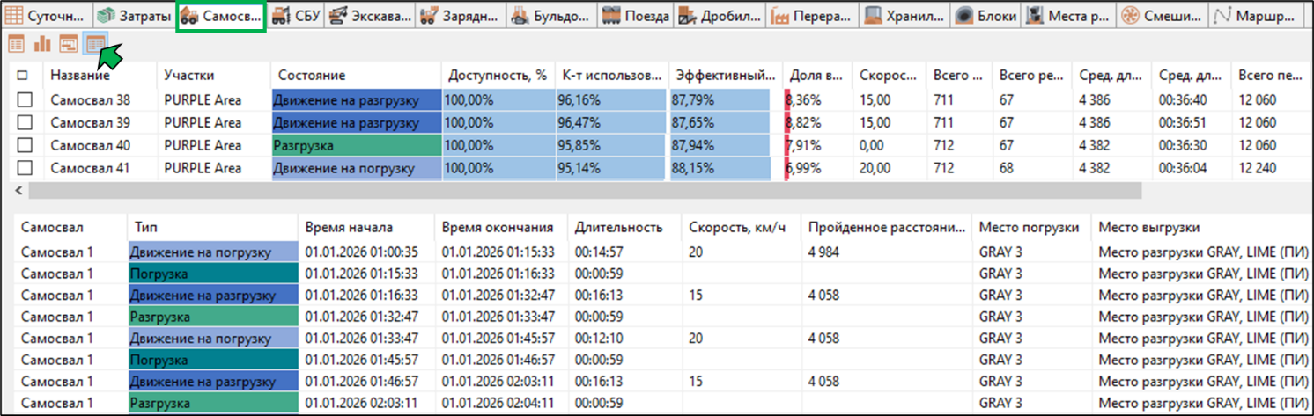The image size is (1314, 416).
Task: Click the Скорос... column header in upper table
Action: [890, 76]
